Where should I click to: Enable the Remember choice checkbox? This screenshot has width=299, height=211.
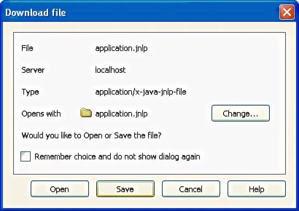(26, 157)
